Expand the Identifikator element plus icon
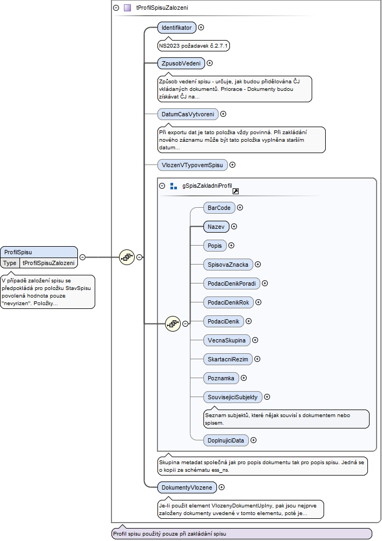The image size is (382, 541). (201, 27)
